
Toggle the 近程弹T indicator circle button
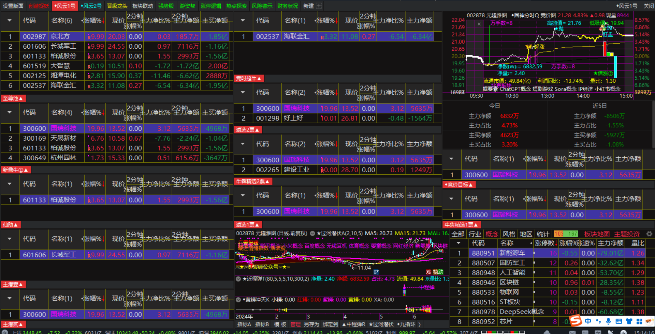pos(238,279)
